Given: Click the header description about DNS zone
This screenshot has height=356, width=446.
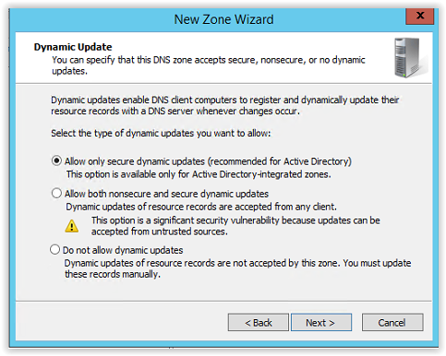Looking at the screenshot, I should (x=209, y=65).
